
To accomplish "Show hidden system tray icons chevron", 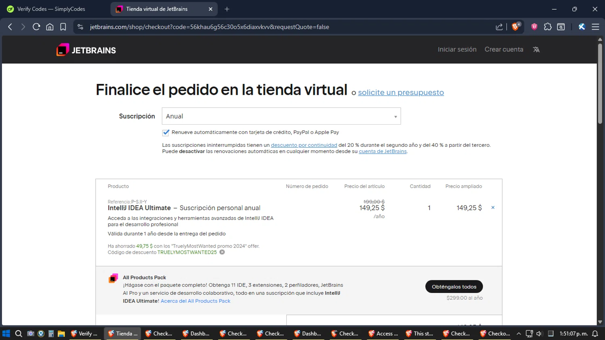I will point(519,334).
